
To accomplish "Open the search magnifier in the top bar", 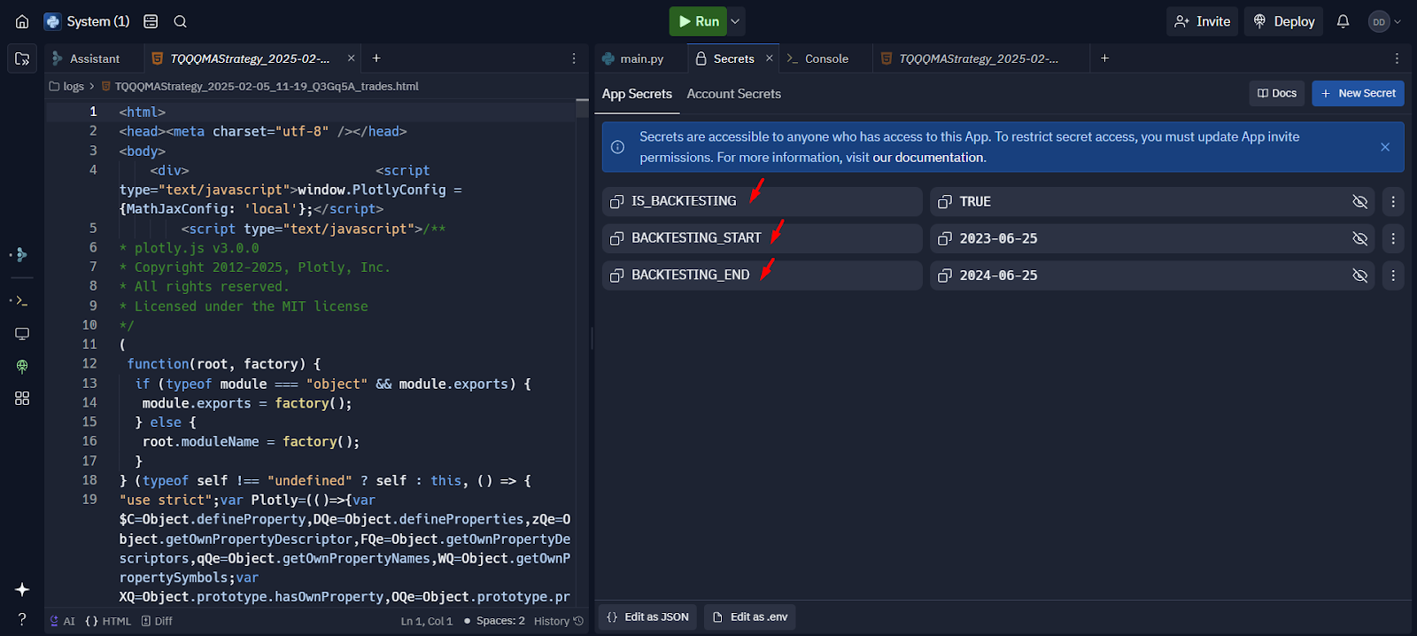I will (180, 21).
